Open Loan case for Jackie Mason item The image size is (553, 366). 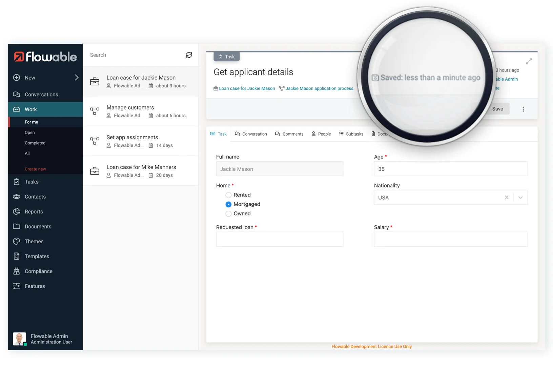coord(141,81)
